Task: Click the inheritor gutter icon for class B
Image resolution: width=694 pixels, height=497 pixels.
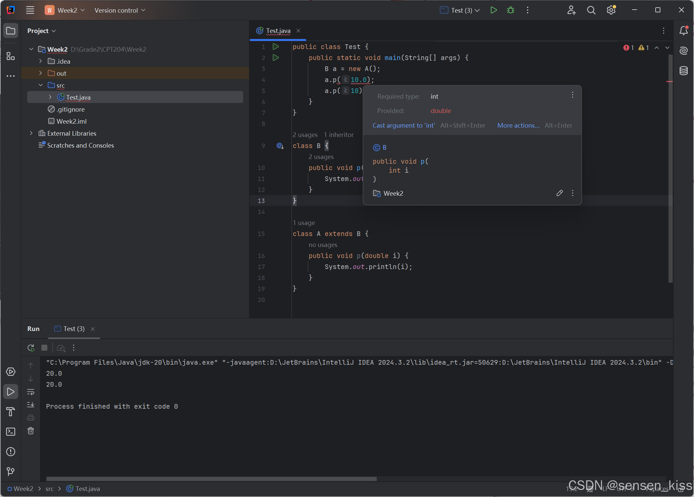Action: [x=280, y=146]
